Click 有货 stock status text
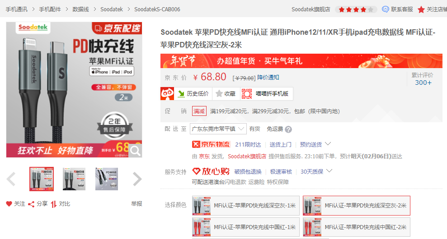The height and width of the screenshot is (239, 447). pos(254,129)
